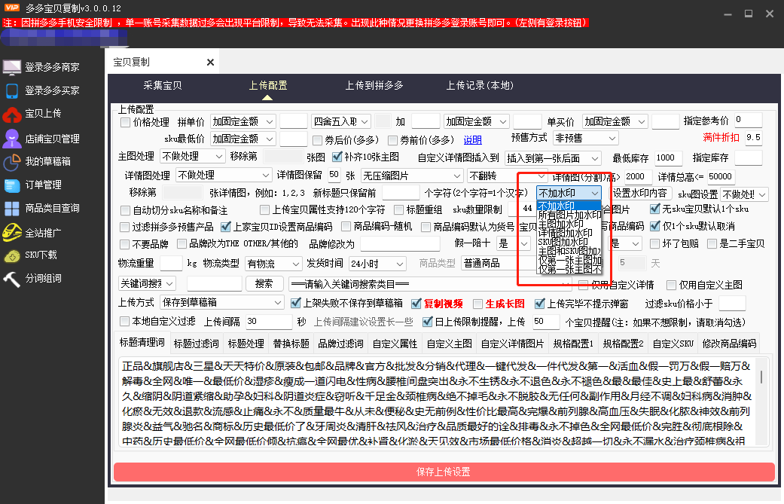Screen dimensions: 784x504
Task: Open the 发货时间 24小时 dropdown
Action: point(377,263)
